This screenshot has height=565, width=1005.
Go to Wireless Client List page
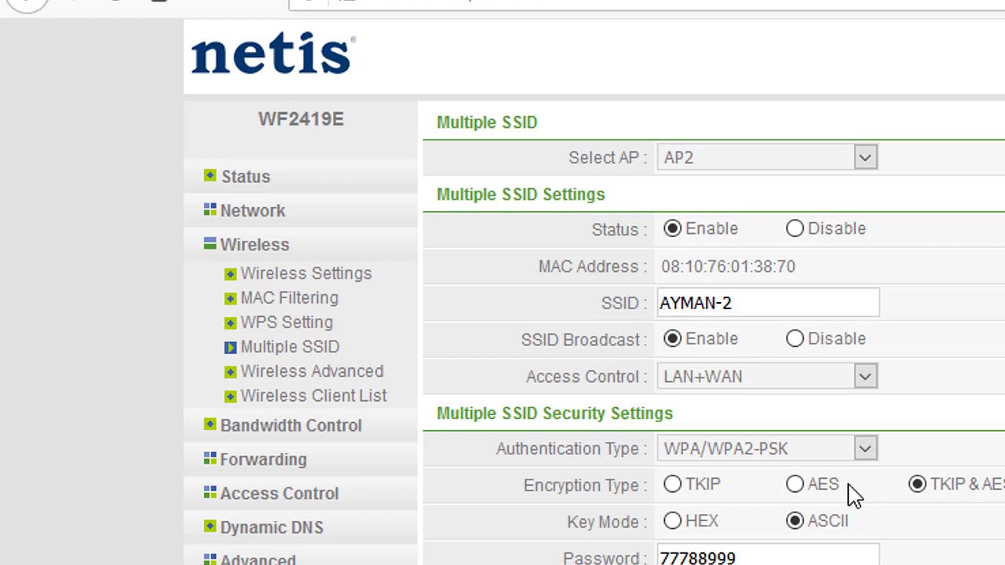(x=313, y=396)
